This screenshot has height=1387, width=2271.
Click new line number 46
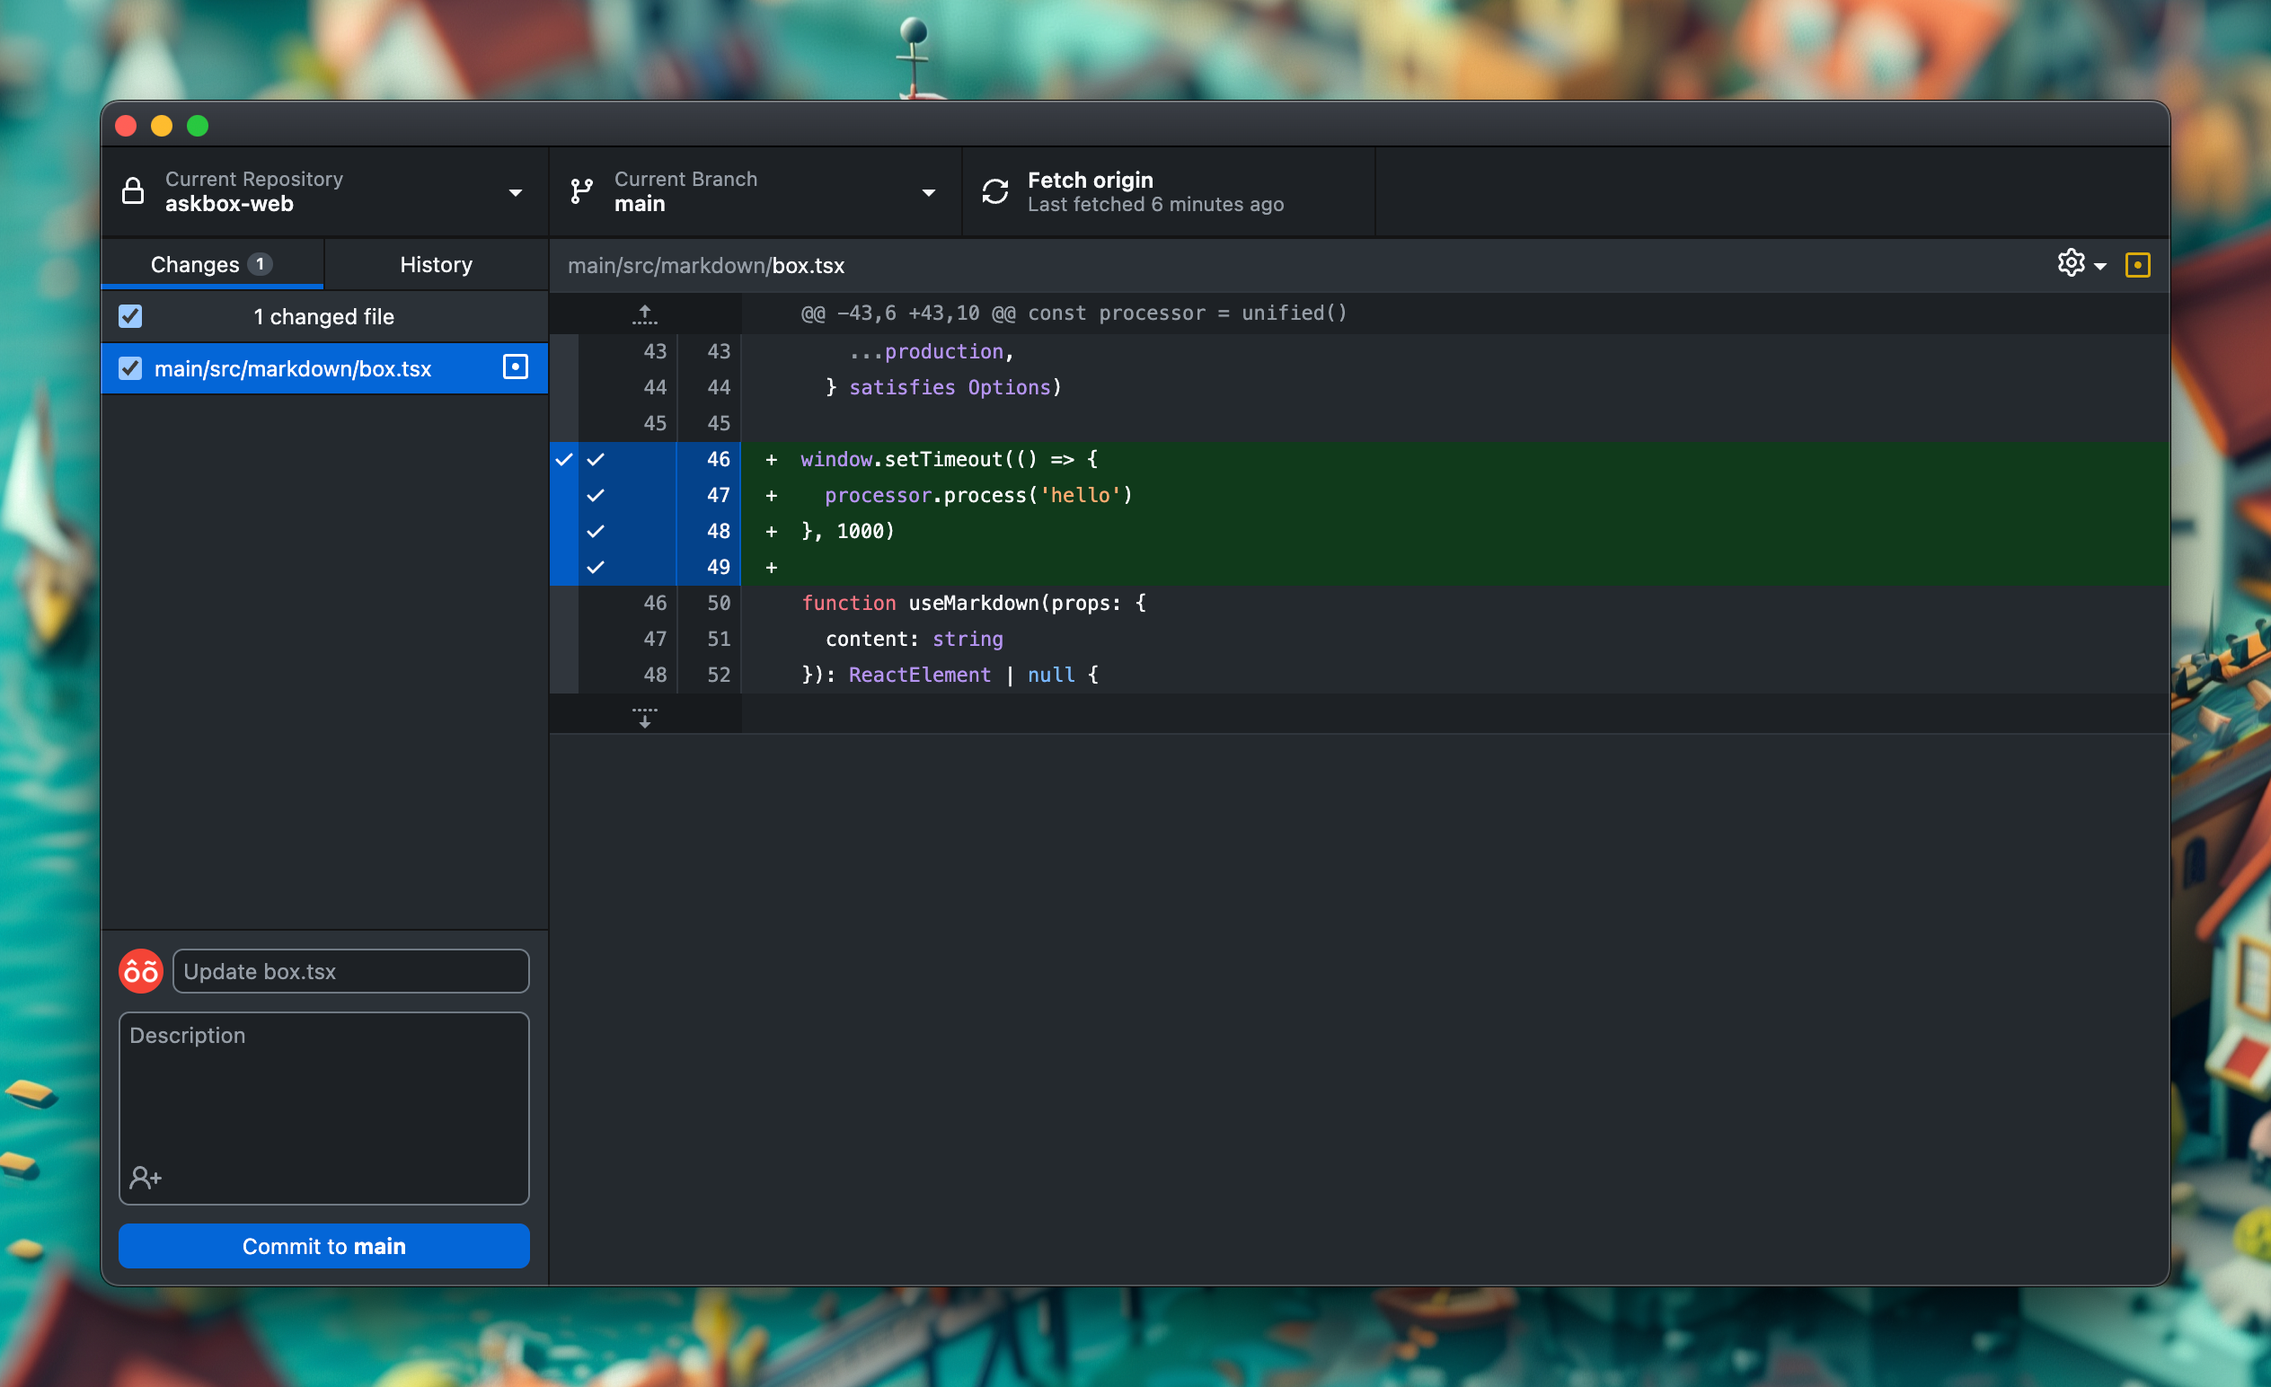[x=718, y=459]
